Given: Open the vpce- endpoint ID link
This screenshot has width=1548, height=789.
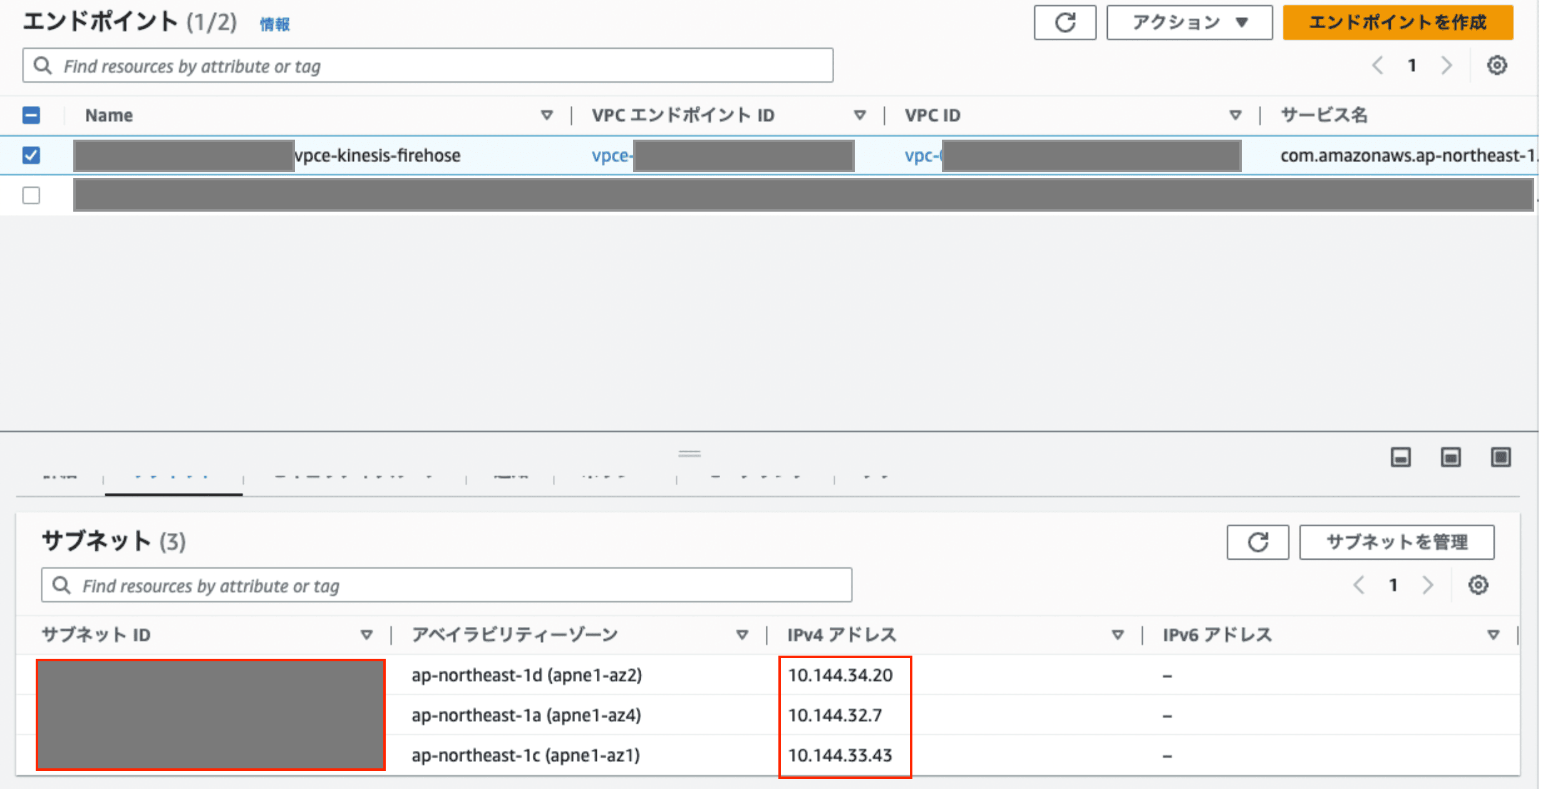Looking at the screenshot, I should 612,155.
